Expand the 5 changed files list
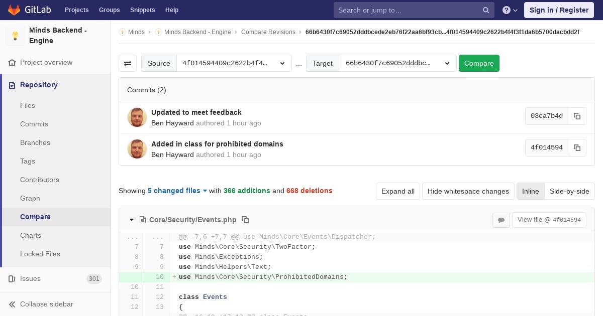The width and height of the screenshot is (603, 316). [177, 191]
